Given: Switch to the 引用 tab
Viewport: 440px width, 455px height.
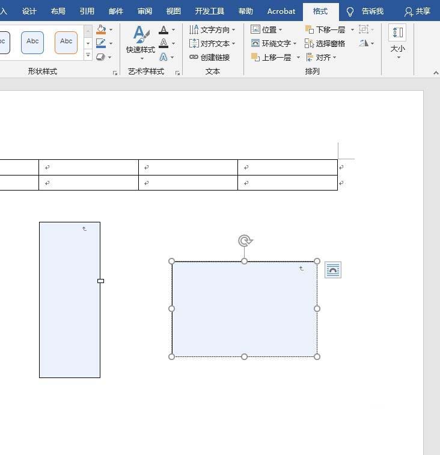Looking at the screenshot, I should 87,11.
